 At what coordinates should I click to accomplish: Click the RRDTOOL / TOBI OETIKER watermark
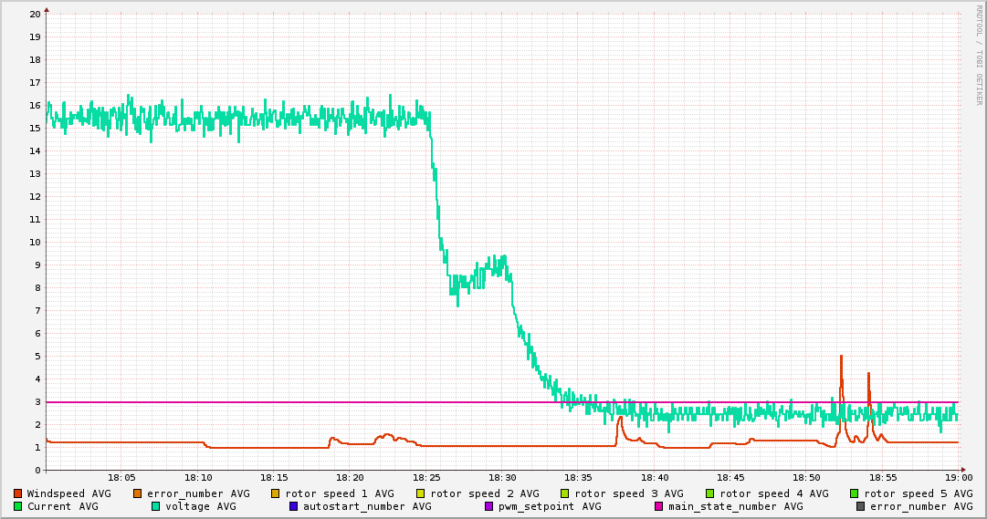tap(978, 55)
